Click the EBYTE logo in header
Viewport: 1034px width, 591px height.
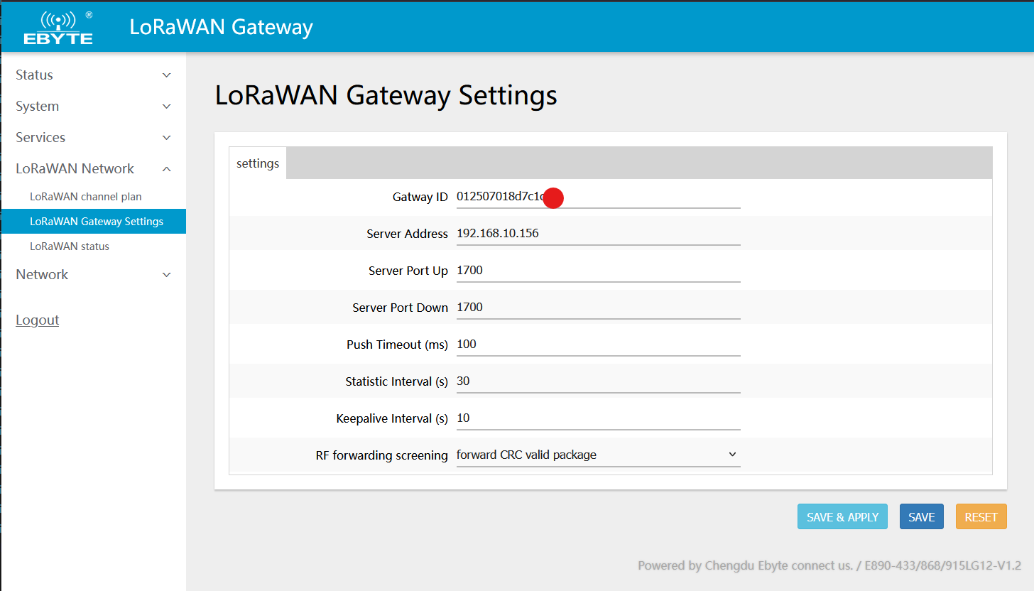coord(58,28)
